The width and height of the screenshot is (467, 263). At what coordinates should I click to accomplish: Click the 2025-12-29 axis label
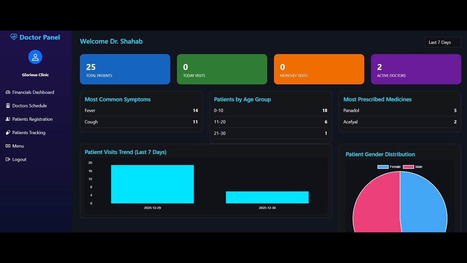[153, 208]
